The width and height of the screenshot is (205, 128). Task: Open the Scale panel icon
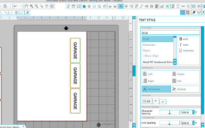pos(136,6)
